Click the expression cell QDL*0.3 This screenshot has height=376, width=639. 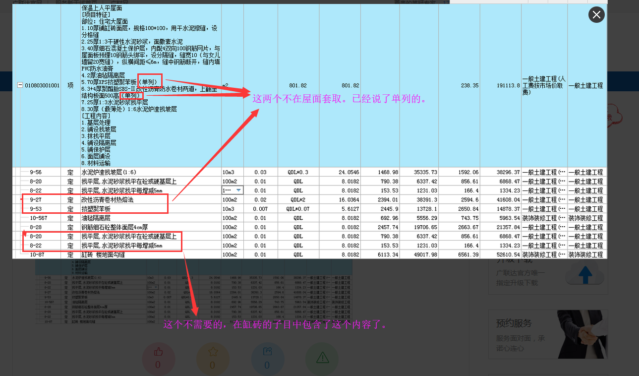click(298, 172)
